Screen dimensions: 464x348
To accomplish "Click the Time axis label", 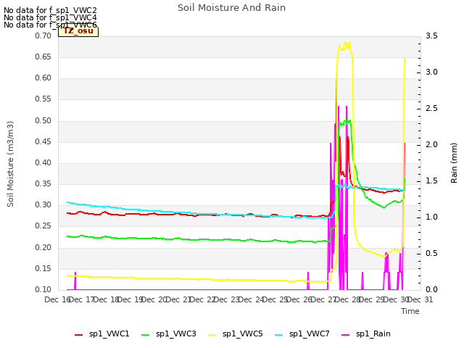I will pos(410,311).
